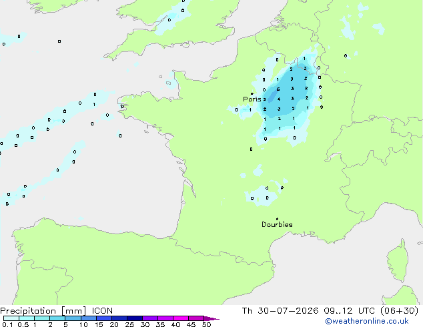Click the Corsica island on the map
The height and width of the screenshot is (327, 423).
pos(398,262)
